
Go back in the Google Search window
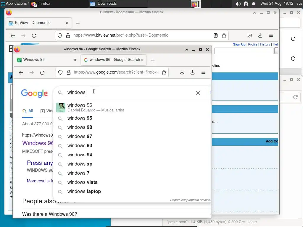21,73
